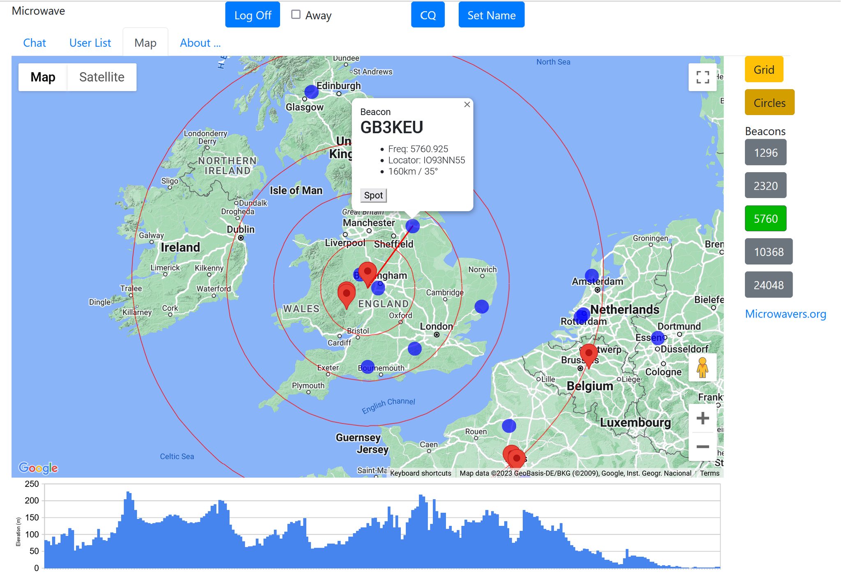Screen dimensions: 841x583
Task: Click the '160km / 35°' text
Action: [413, 171]
